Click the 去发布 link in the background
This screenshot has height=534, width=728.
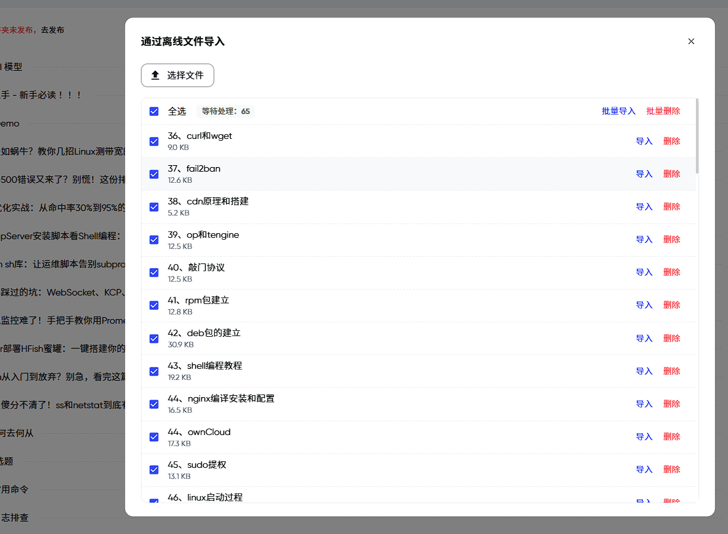52,30
